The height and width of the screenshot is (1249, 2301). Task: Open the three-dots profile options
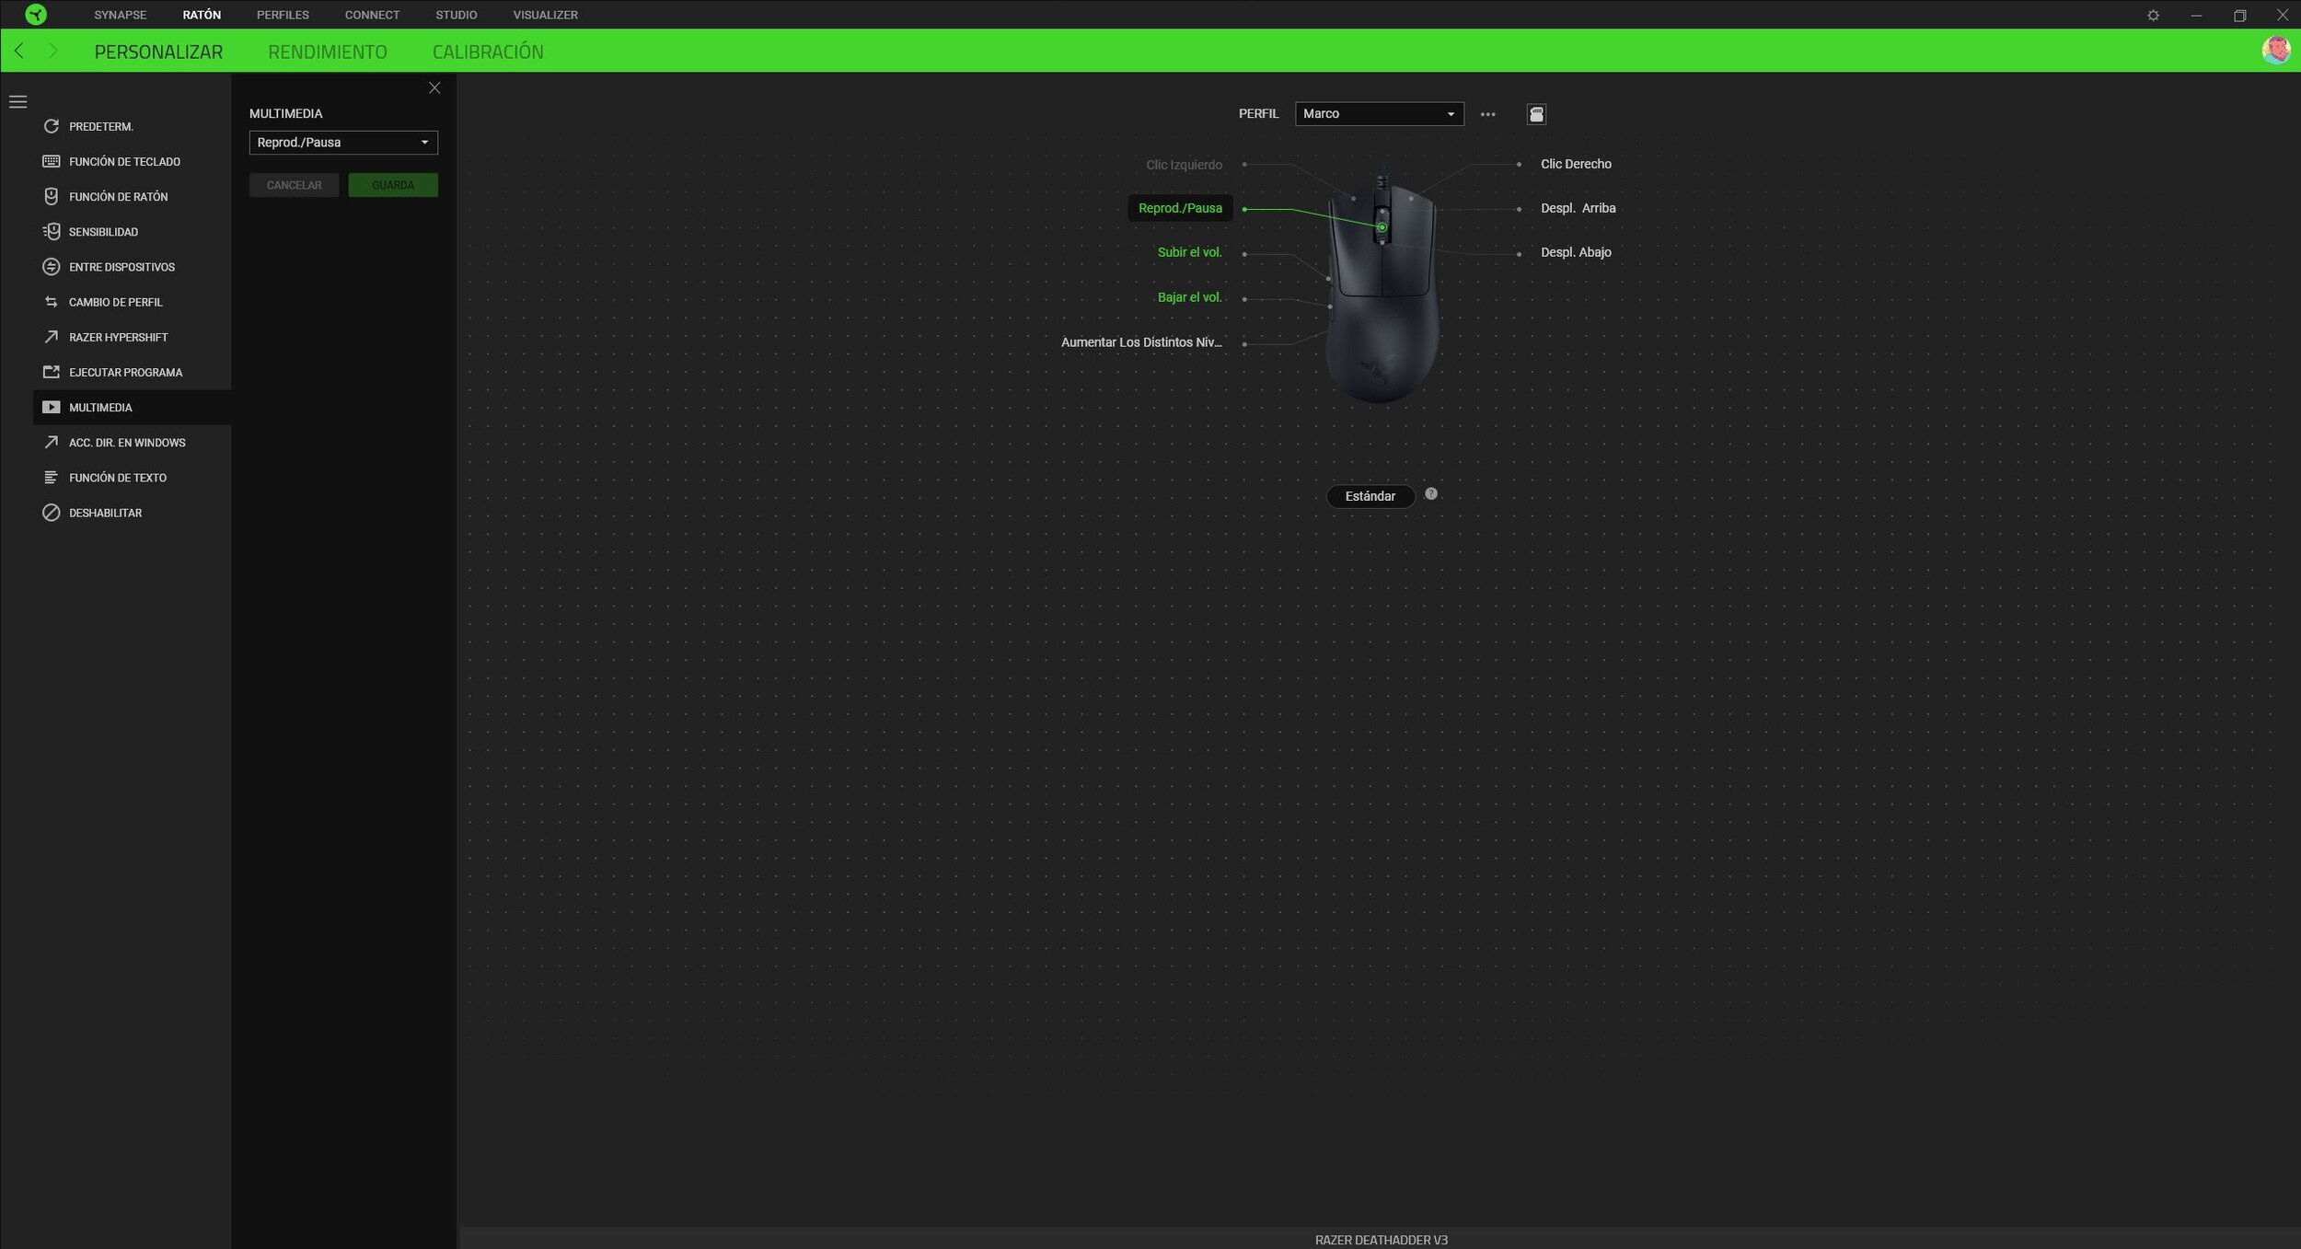1487,114
